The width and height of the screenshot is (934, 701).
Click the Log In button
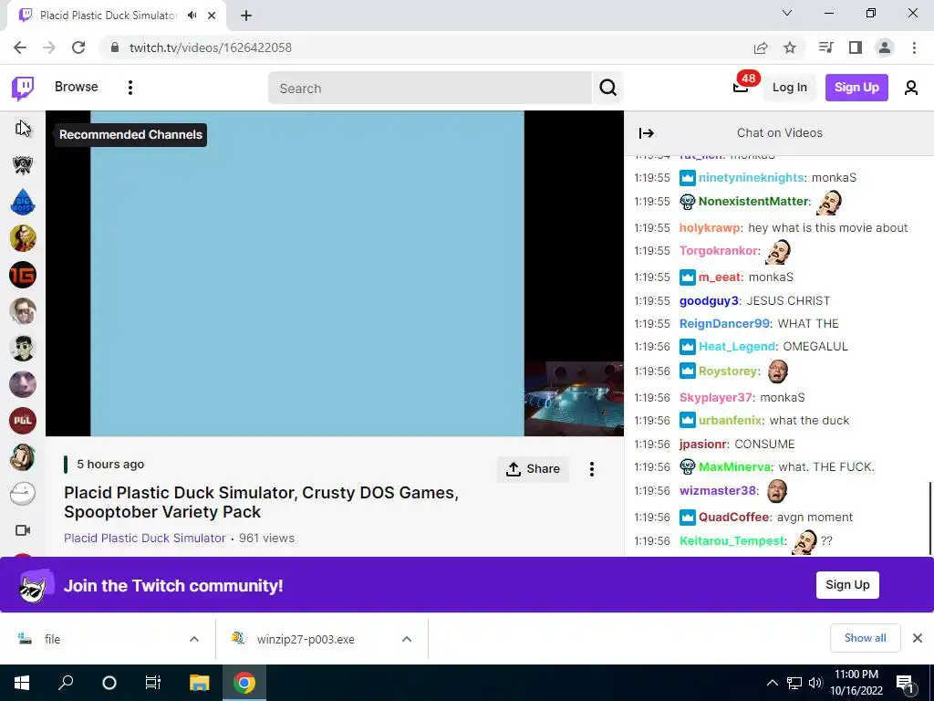click(789, 88)
